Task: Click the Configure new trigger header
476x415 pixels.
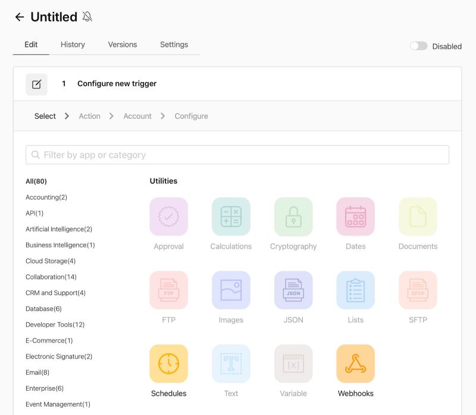Action: point(117,84)
